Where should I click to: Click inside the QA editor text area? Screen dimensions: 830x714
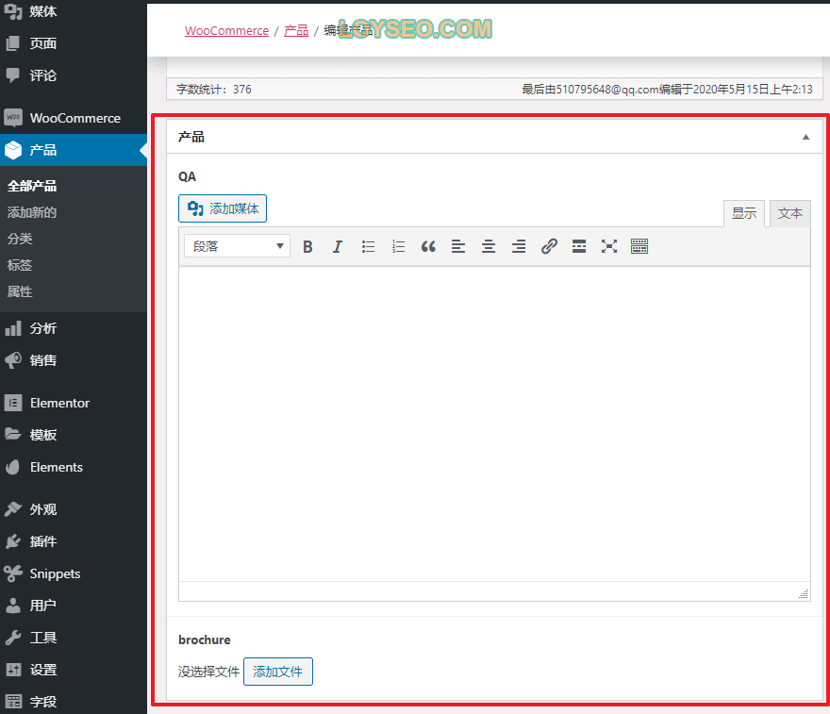[x=494, y=423]
